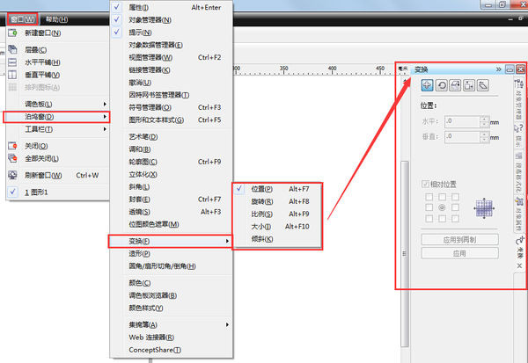This screenshot has width=528, height=363.
Task: Expand the 变换(F) submenu
Action: pyautogui.click(x=171, y=241)
